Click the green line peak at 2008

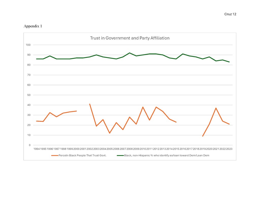[129, 53]
